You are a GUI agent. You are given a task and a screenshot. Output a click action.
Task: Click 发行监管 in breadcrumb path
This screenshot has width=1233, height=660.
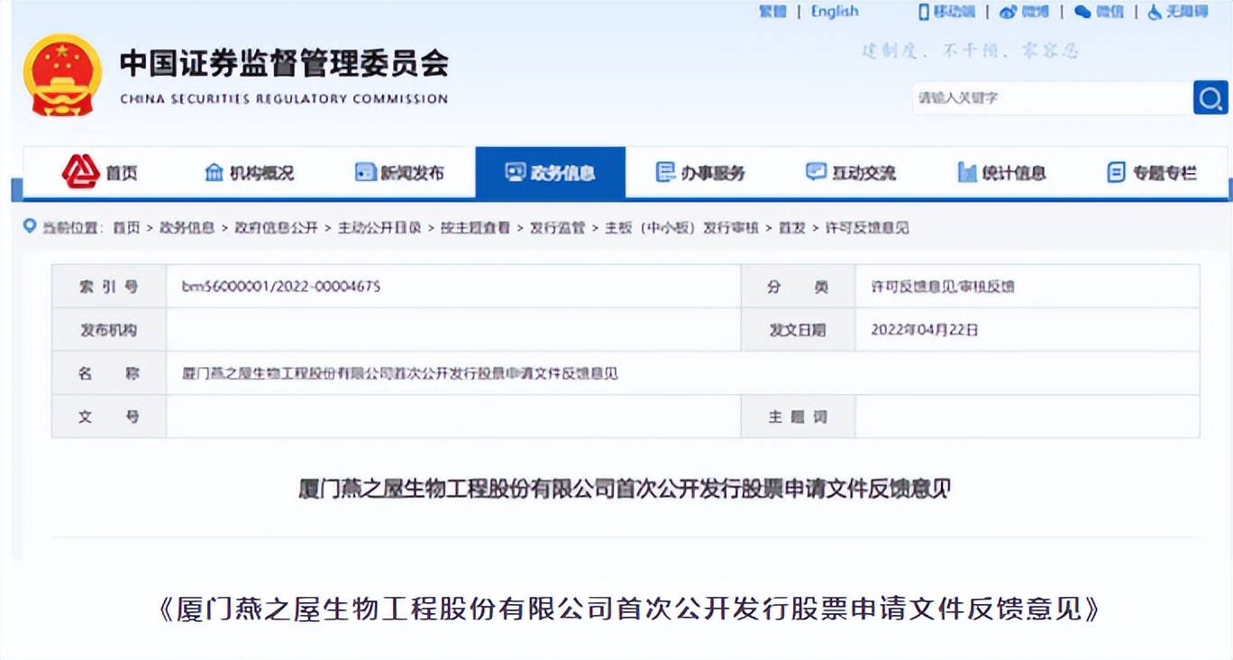[557, 228]
